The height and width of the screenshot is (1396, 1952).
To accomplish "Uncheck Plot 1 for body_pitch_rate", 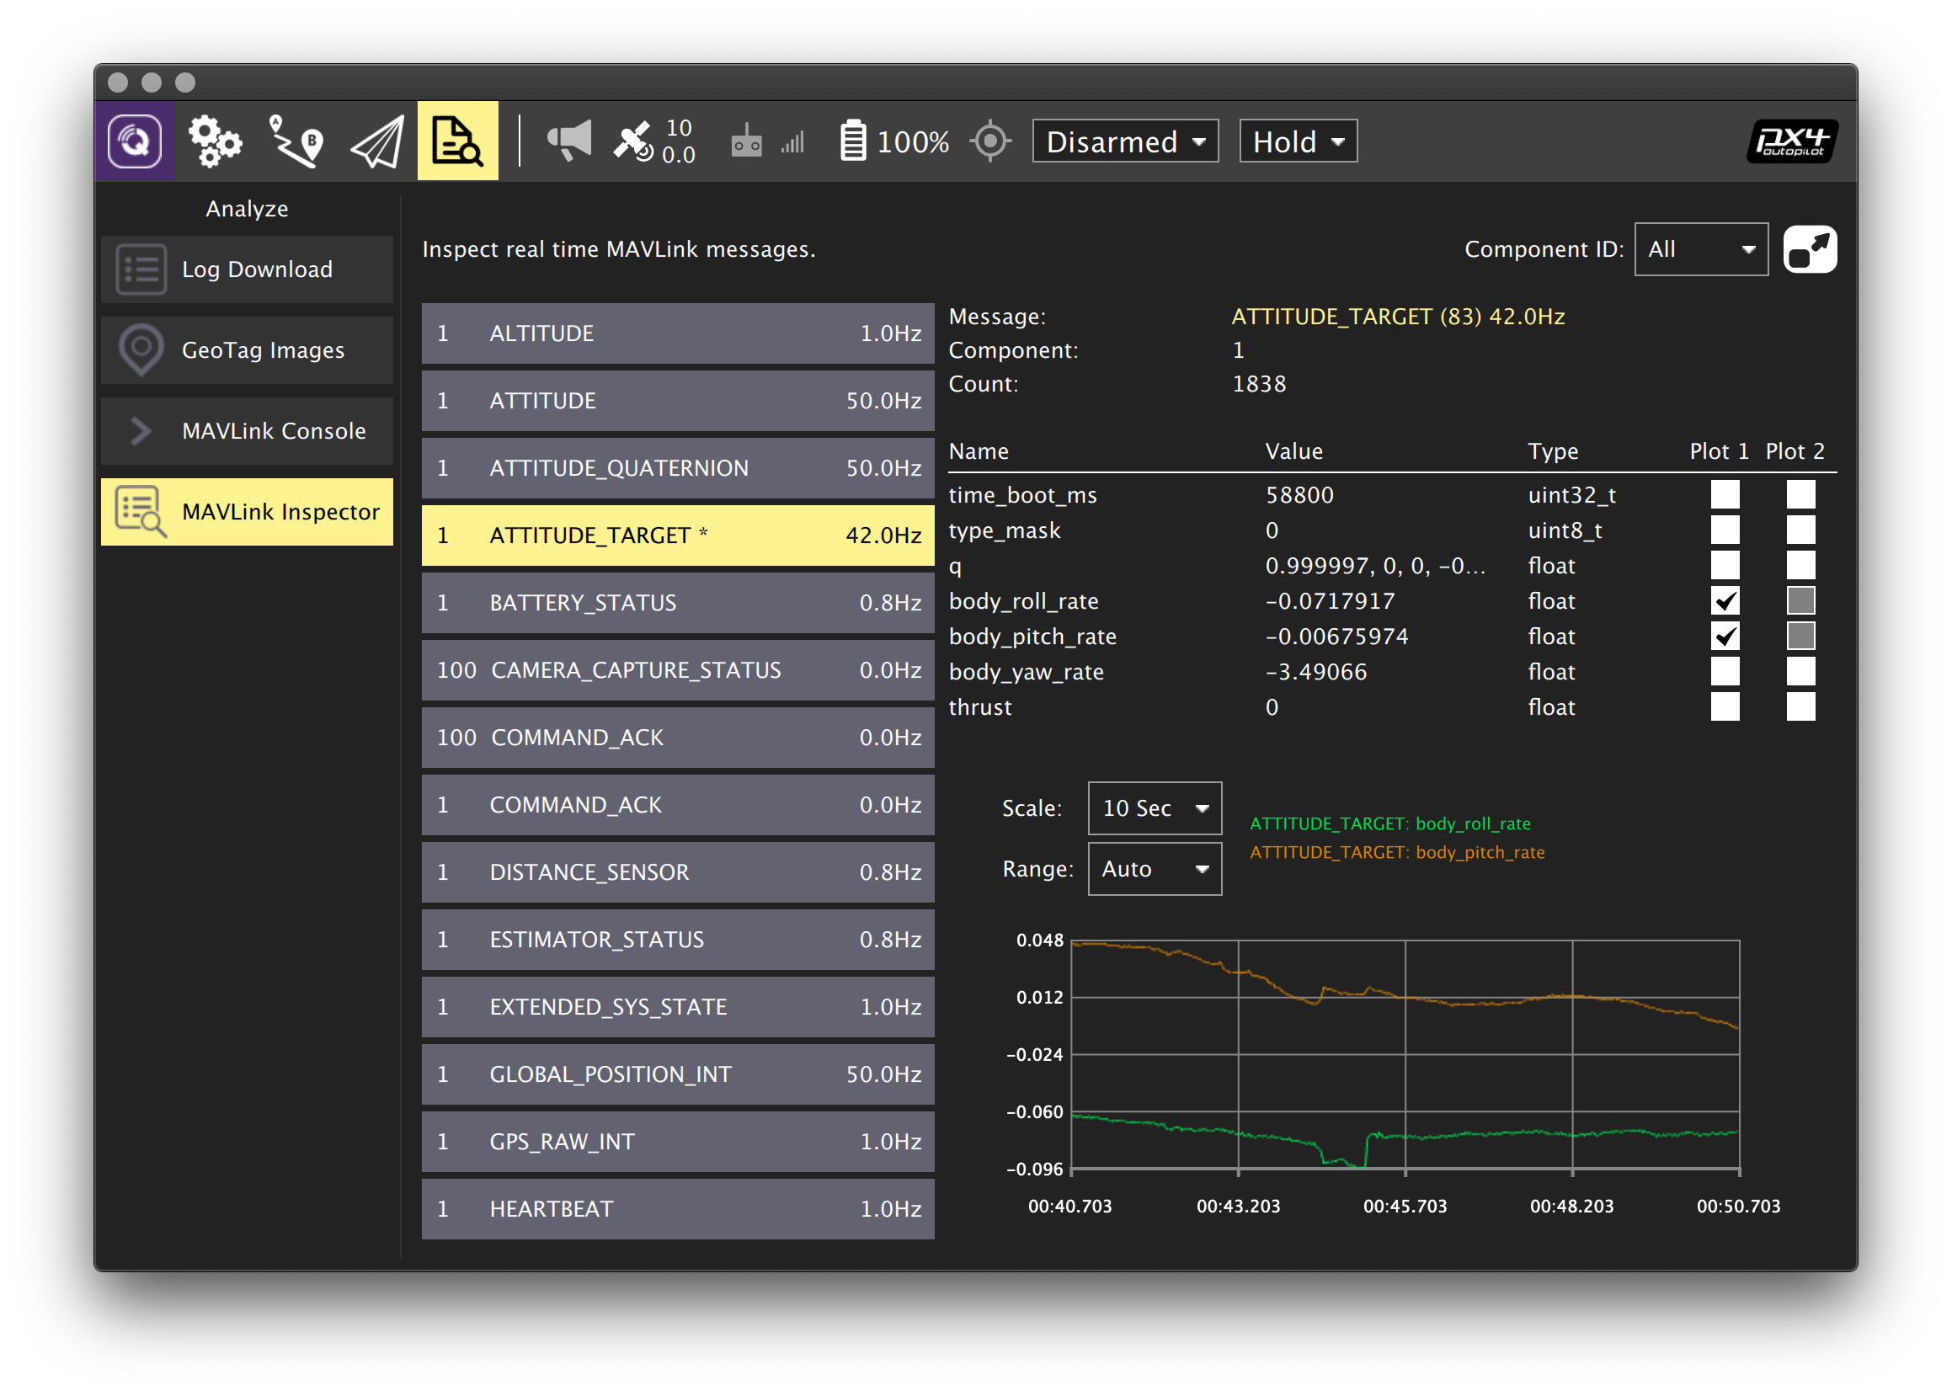I will pyautogui.click(x=1725, y=636).
